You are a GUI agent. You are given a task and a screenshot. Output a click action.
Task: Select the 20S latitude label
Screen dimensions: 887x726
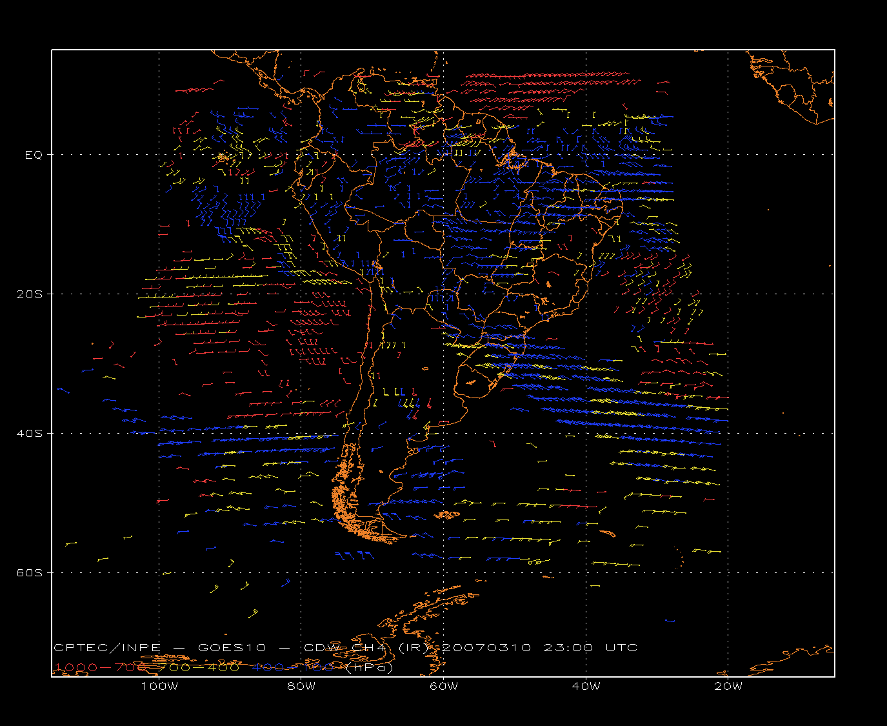click(30, 294)
